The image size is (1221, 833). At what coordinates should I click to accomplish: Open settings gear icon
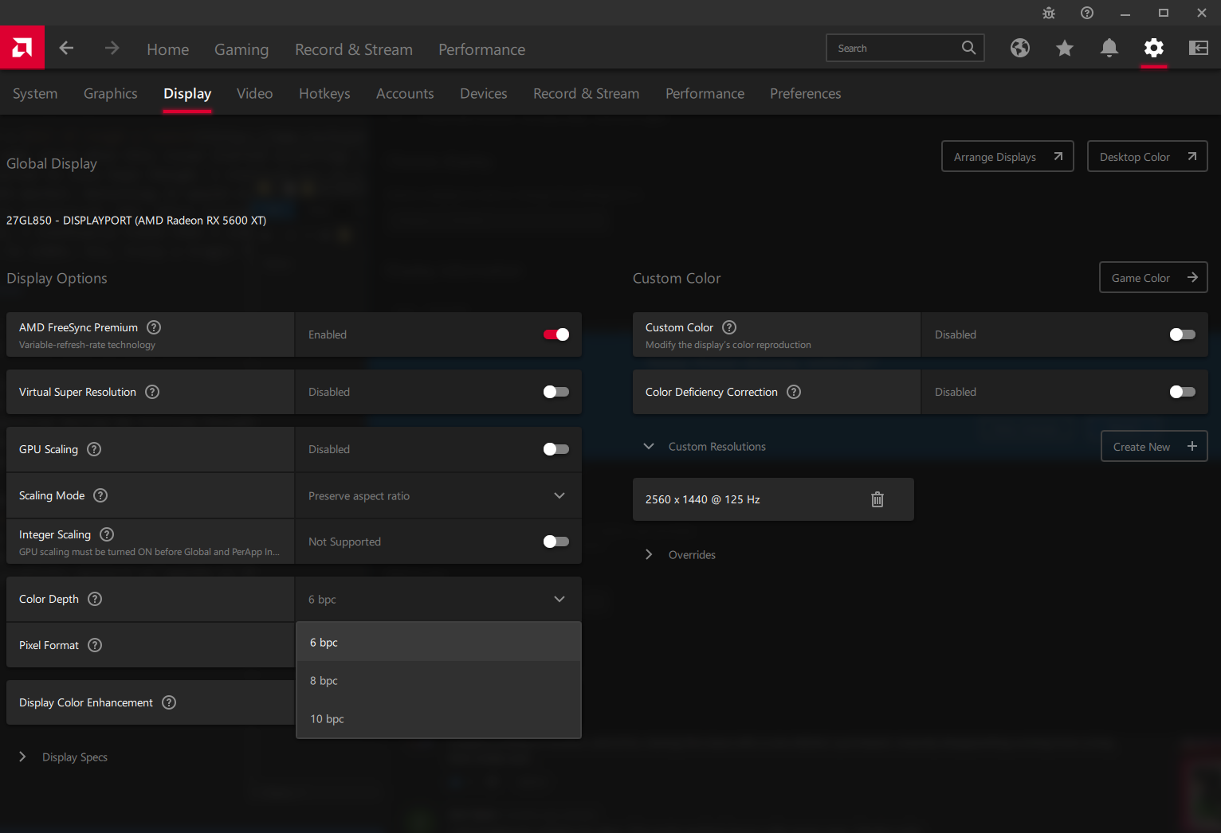coord(1154,48)
